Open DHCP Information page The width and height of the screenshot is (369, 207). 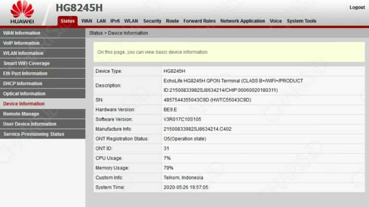tap(43, 83)
